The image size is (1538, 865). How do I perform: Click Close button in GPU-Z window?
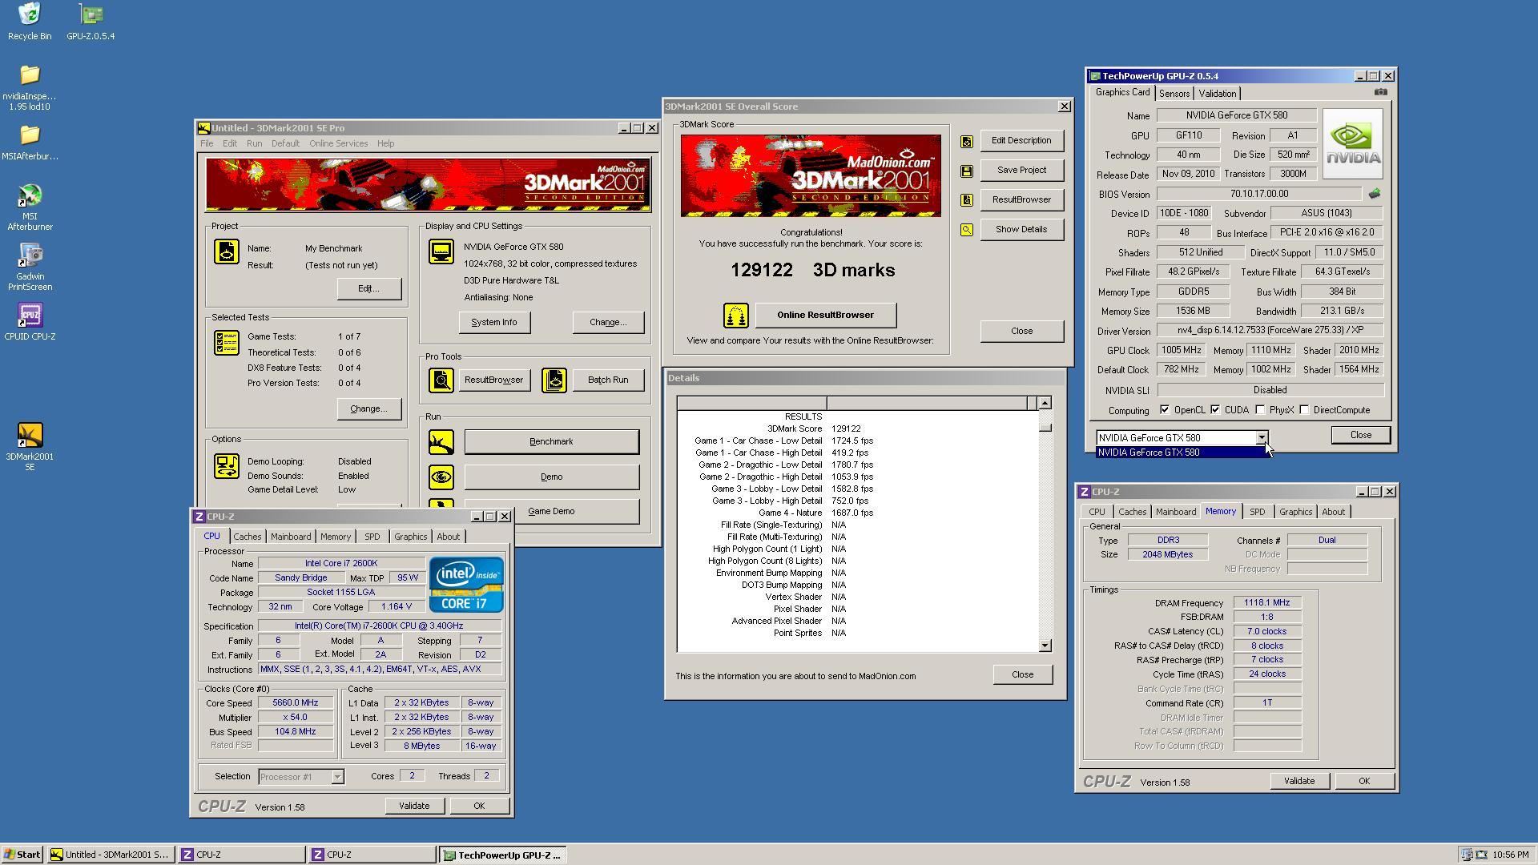pyautogui.click(x=1360, y=435)
